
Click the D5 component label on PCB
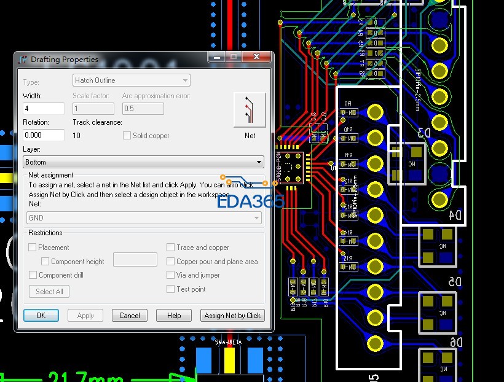(x=455, y=282)
